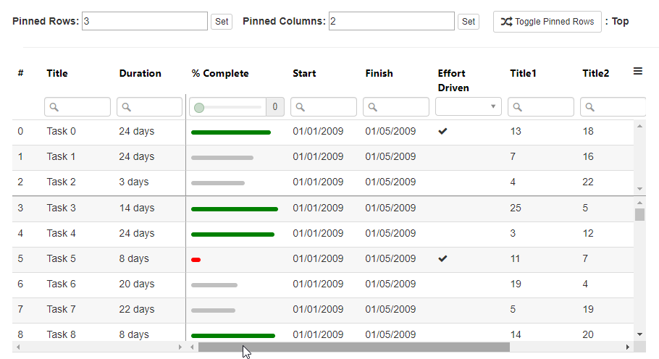The width and height of the screenshot is (659, 359).
Task: Sort by the Duration column header
Action: [140, 74]
